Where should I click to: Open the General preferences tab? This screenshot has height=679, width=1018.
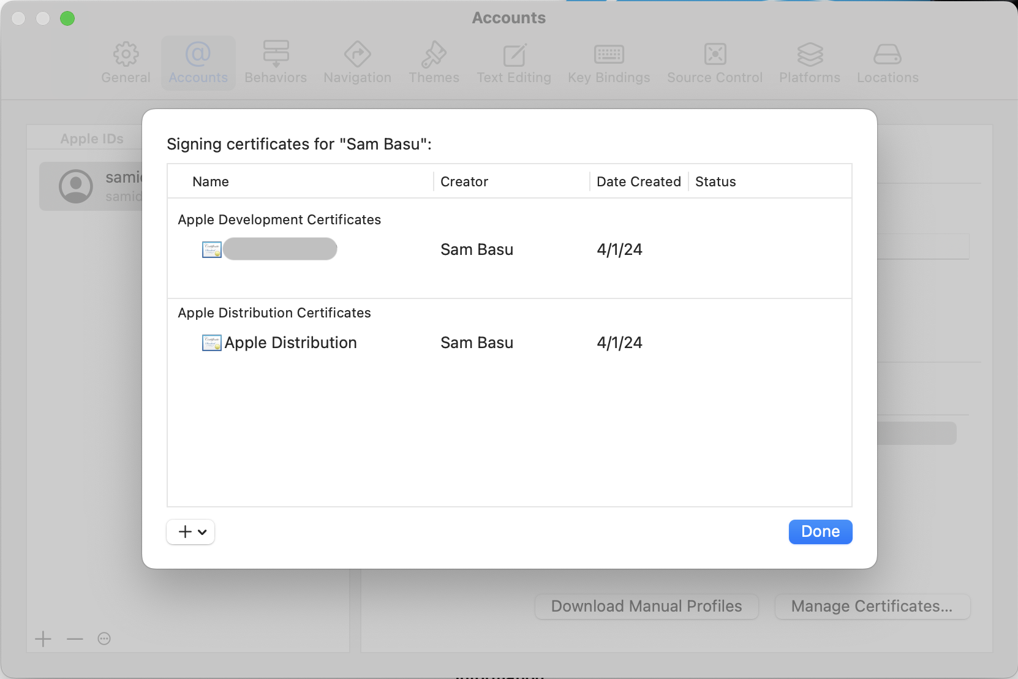pos(126,63)
